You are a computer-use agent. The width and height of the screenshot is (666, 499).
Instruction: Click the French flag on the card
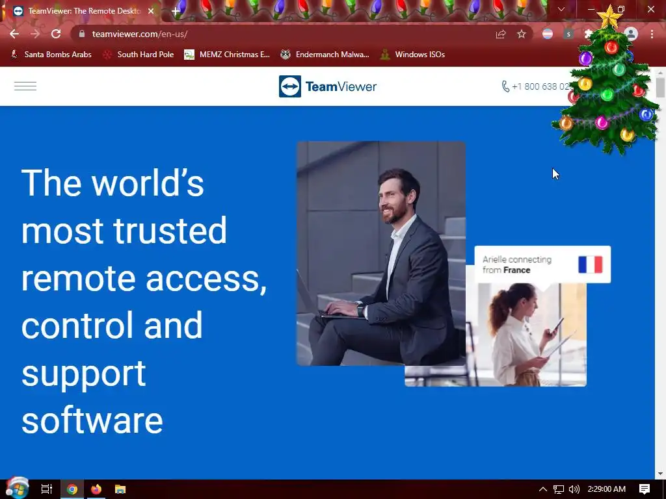(x=591, y=264)
